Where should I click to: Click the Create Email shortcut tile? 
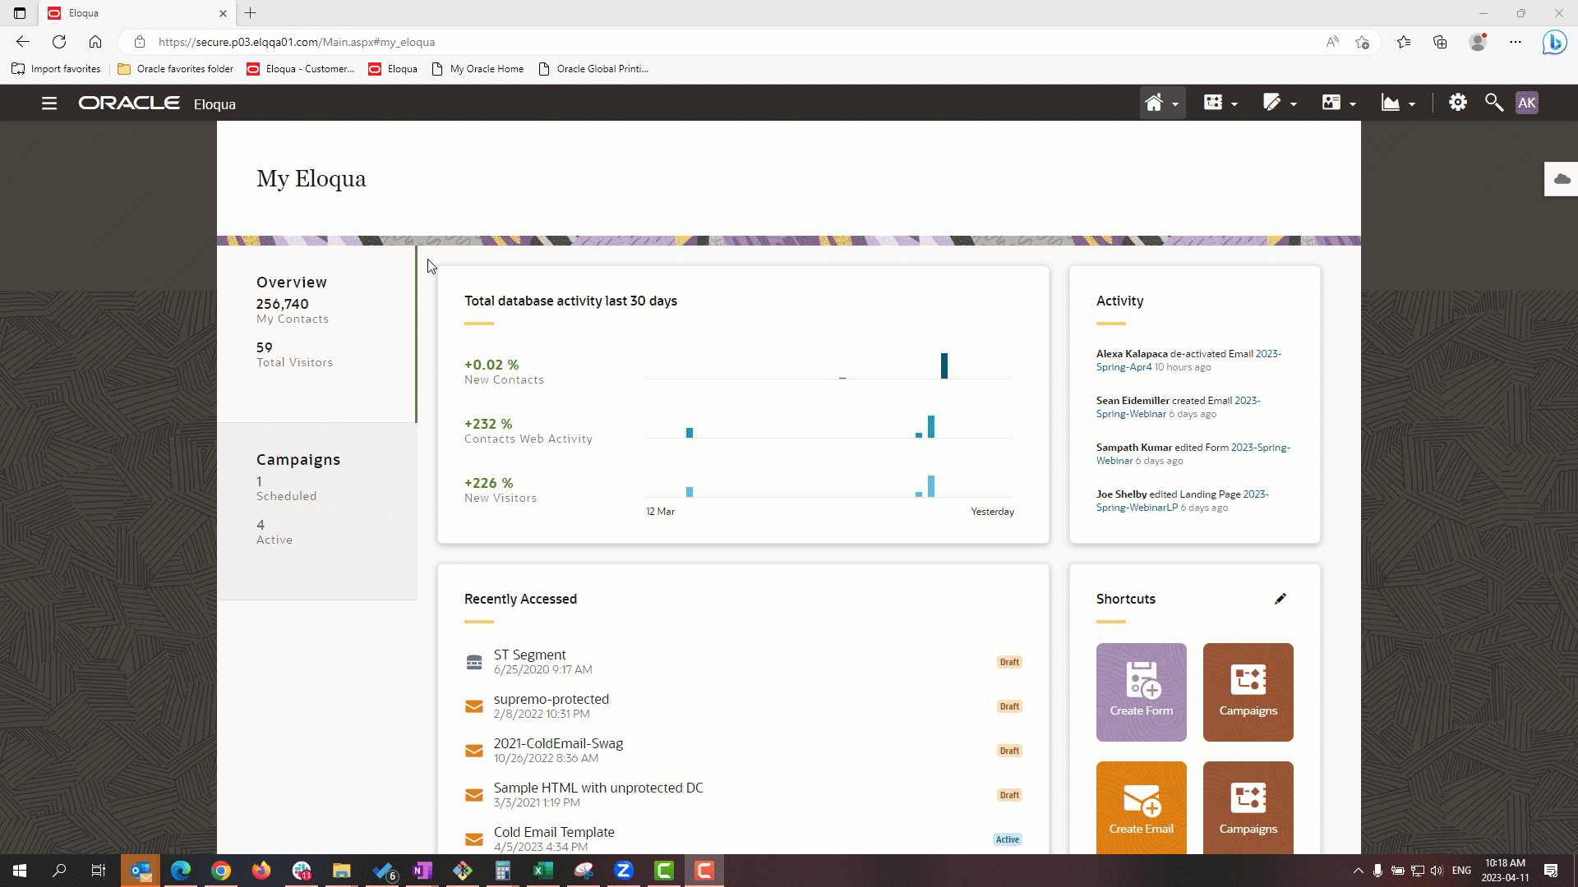(1141, 808)
